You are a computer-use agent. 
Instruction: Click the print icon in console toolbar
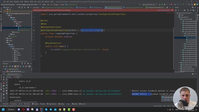[7, 91]
